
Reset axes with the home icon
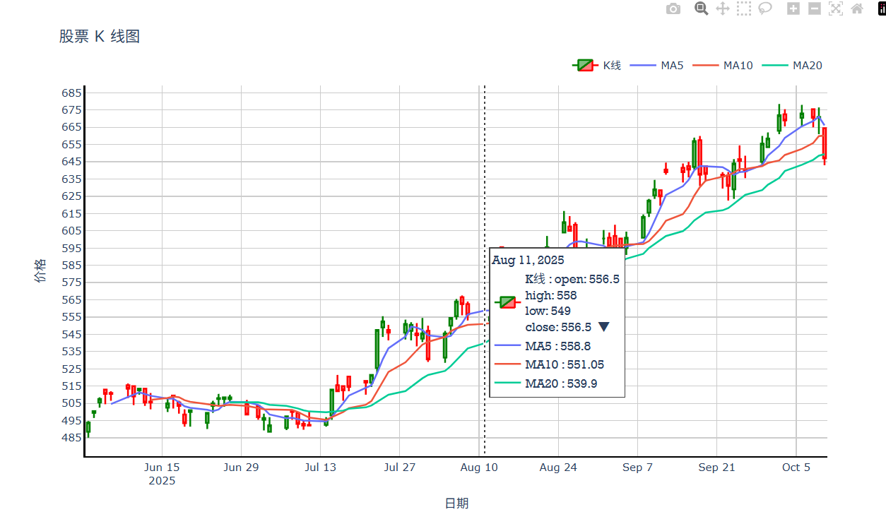point(857,8)
